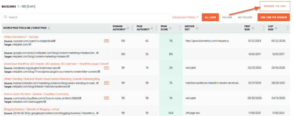The image size is (294, 116).
Task: Open the SmartCrawl WordPress SEO checker link
Action: (57, 64)
